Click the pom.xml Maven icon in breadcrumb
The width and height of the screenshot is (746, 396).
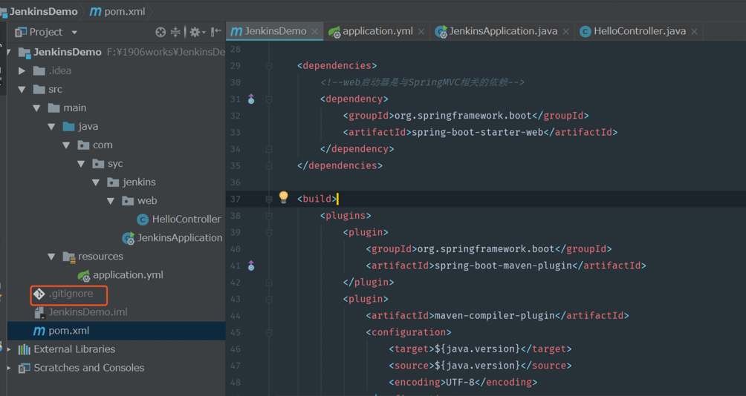(95, 11)
